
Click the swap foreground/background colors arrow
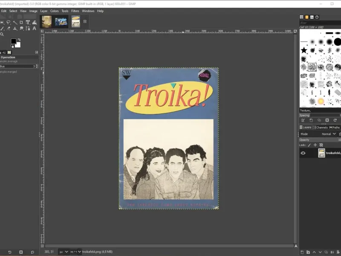tap(19, 39)
